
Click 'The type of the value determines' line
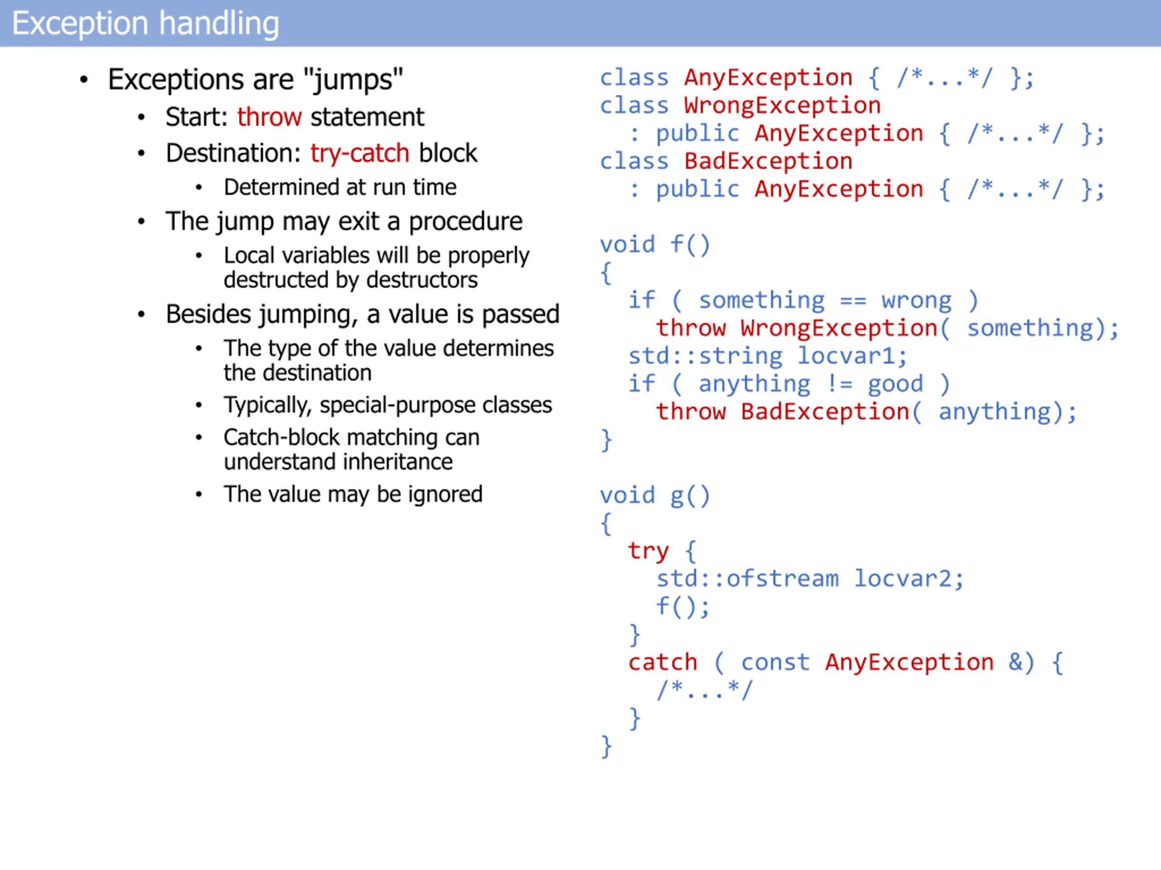(388, 349)
